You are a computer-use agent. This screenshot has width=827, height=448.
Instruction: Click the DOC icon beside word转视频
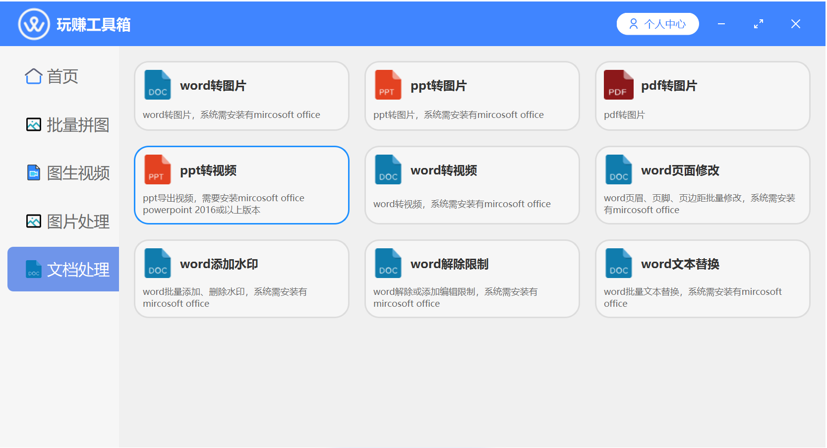[x=388, y=169]
